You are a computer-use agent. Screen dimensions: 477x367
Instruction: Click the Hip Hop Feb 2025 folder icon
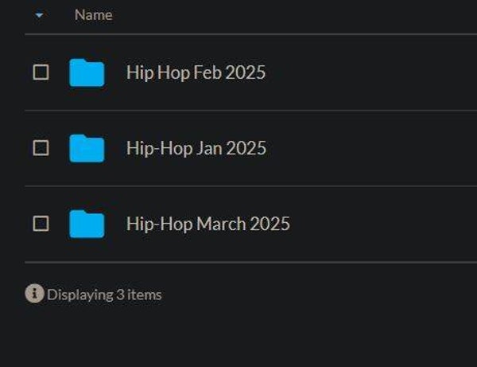pyautogui.click(x=87, y=72)
